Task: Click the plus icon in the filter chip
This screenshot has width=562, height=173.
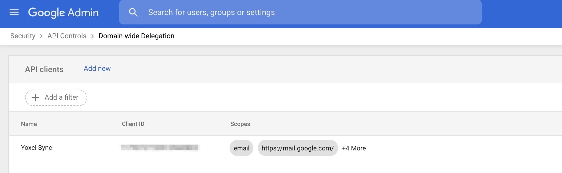Action: pyautogui.click(x=36, y=97)
